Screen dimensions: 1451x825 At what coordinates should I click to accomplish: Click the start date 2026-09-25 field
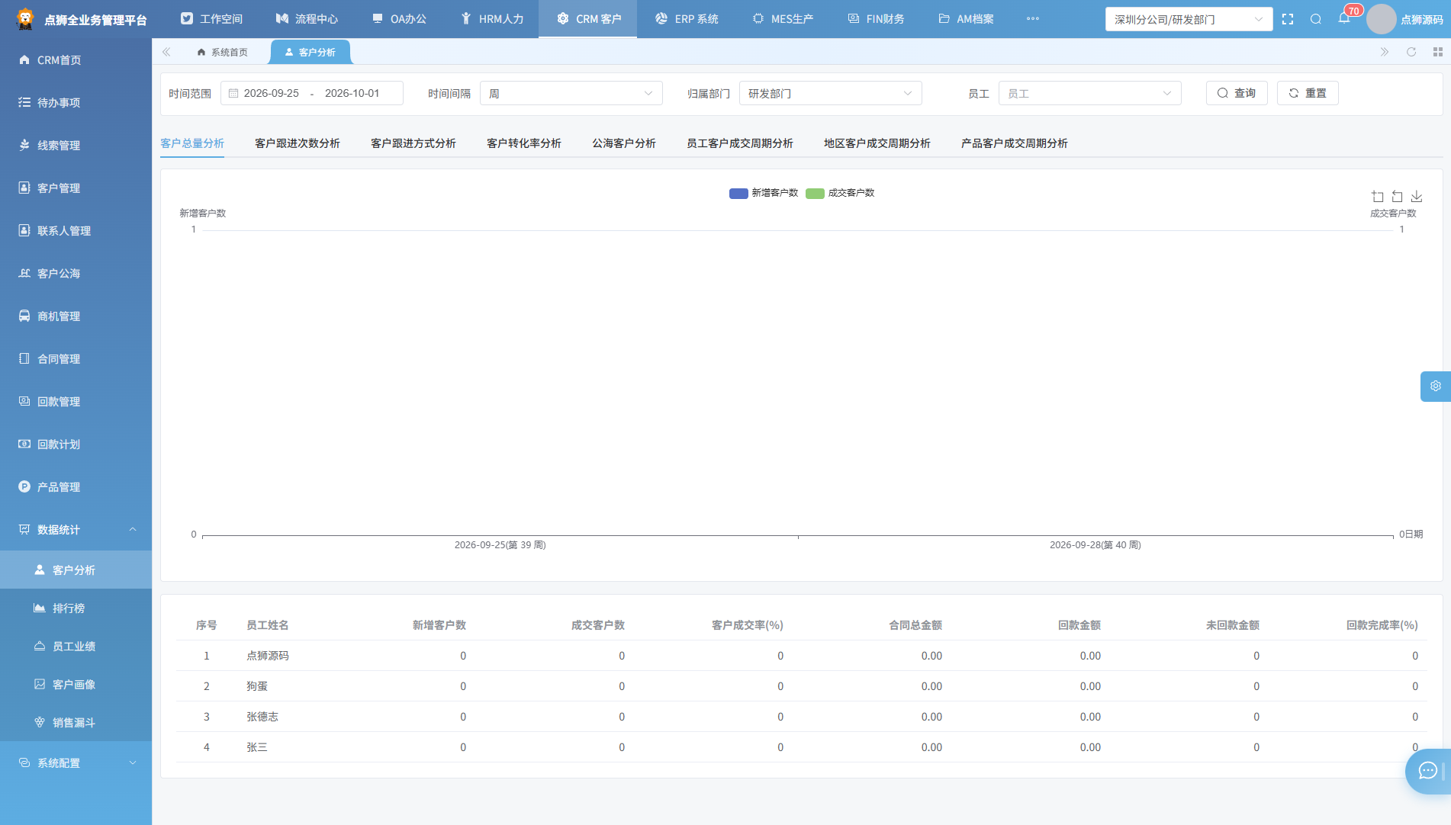pos(271,93)
